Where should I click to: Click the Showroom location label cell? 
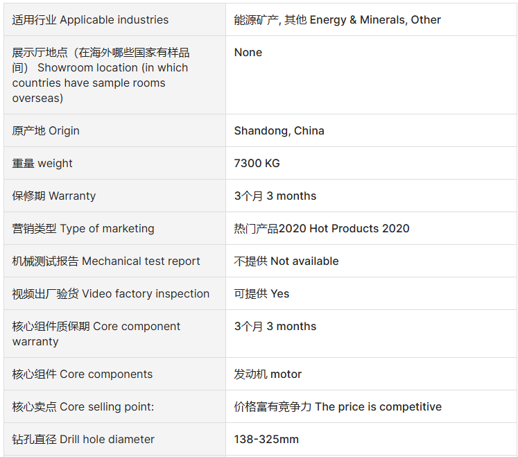click(114, 75)
